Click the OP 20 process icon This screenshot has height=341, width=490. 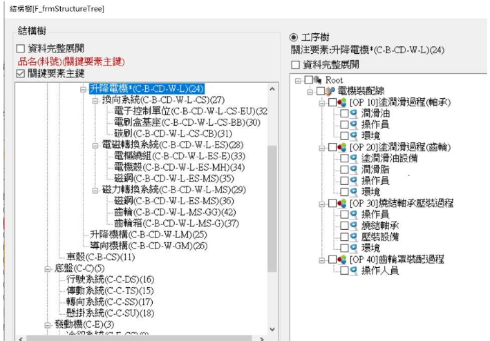[x=342, y=147]
